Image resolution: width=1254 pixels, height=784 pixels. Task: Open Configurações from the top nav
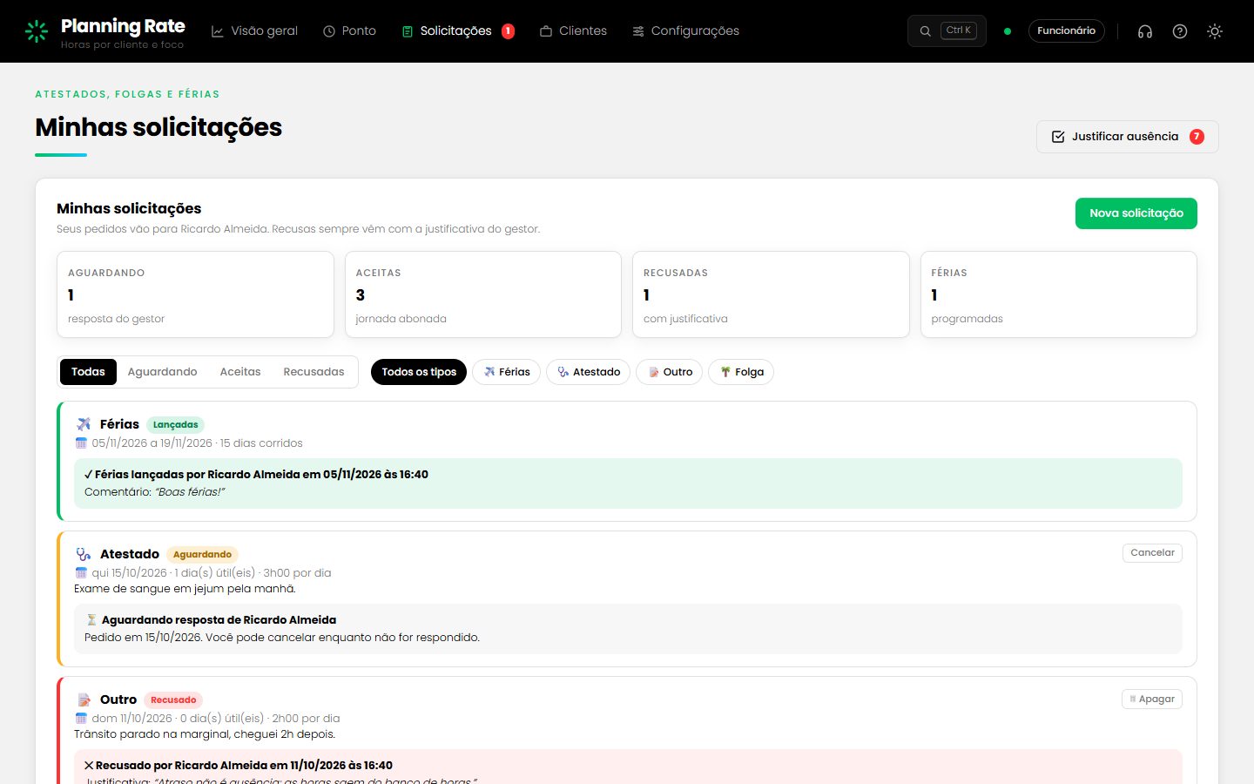685,31
